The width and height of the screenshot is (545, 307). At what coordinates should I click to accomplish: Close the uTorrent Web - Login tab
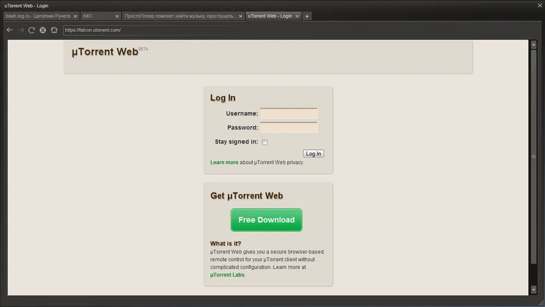[x=297, y=16]
